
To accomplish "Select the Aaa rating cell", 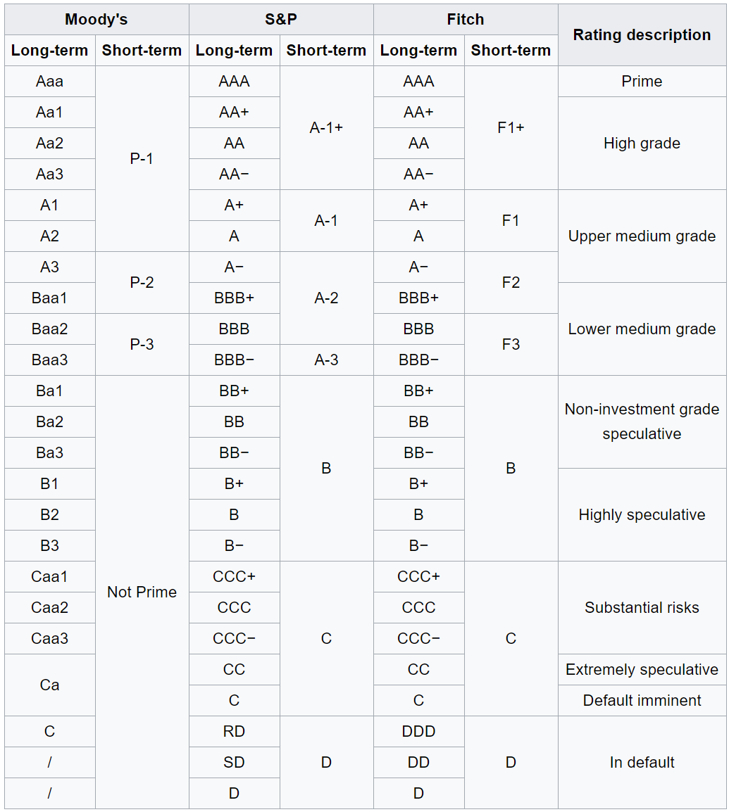I will [x=50, y=82].
